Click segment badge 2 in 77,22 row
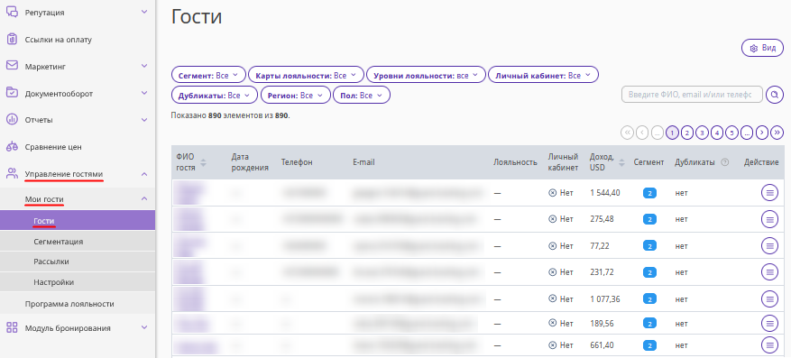The height and width of the screenshot is (358, 791). click(x=649, y=246)
